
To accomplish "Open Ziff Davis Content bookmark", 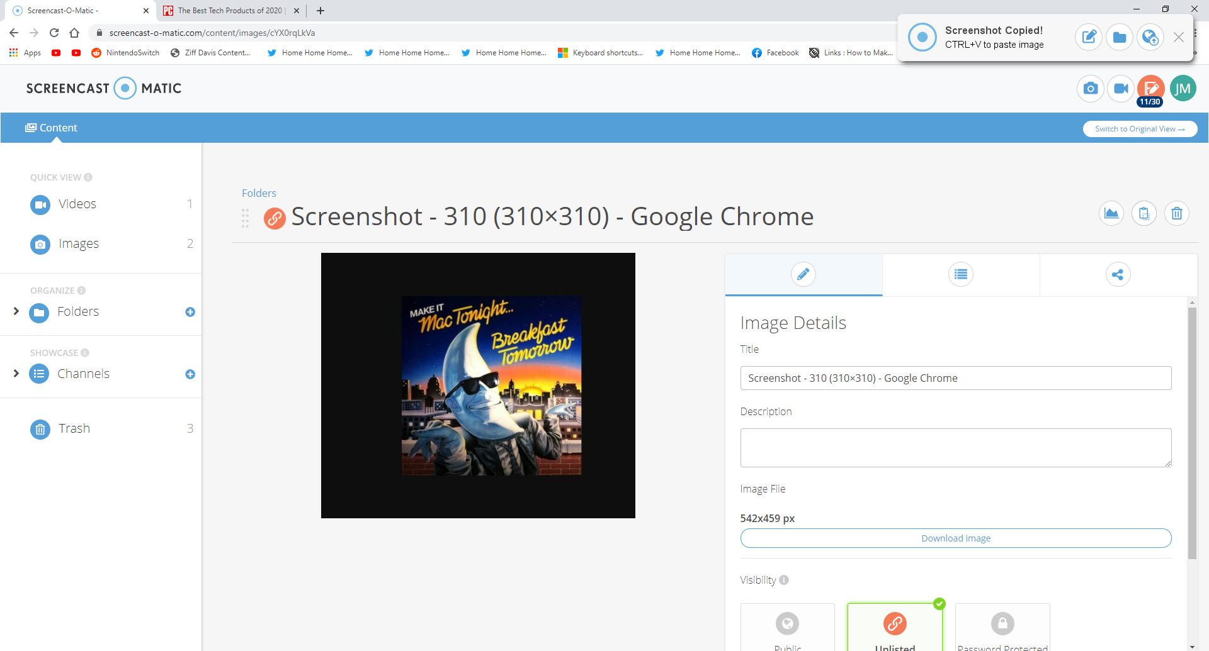I will (211, 53).
